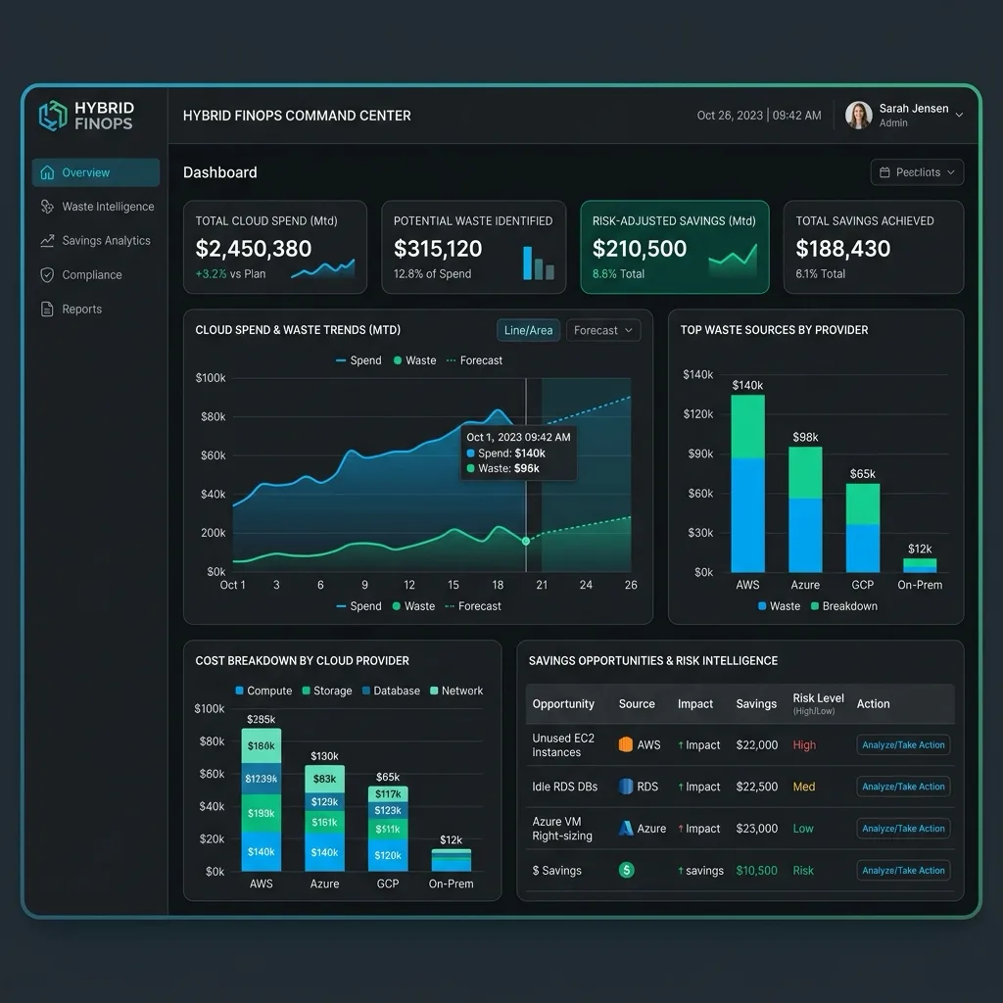Viewport: 1003px width, 1003px height.
Task: Open the Overview home icon
Action: [47, 172]
